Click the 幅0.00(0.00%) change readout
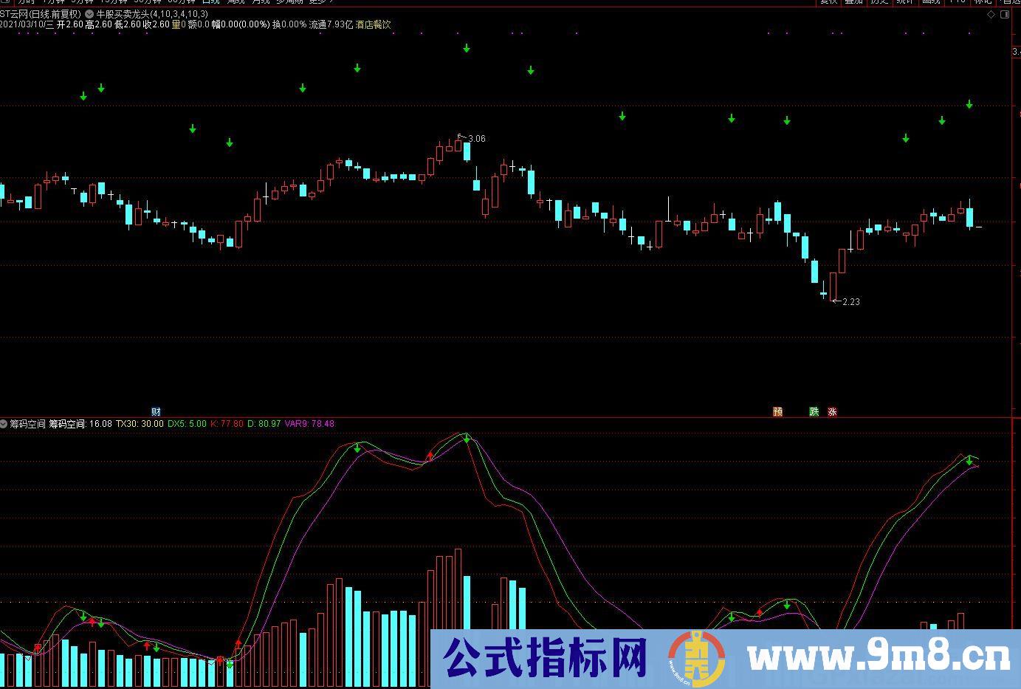 pos(240,24)
